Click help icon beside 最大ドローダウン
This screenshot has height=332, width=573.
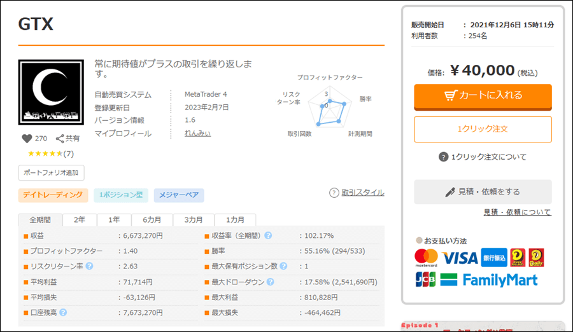coord(270,282)
